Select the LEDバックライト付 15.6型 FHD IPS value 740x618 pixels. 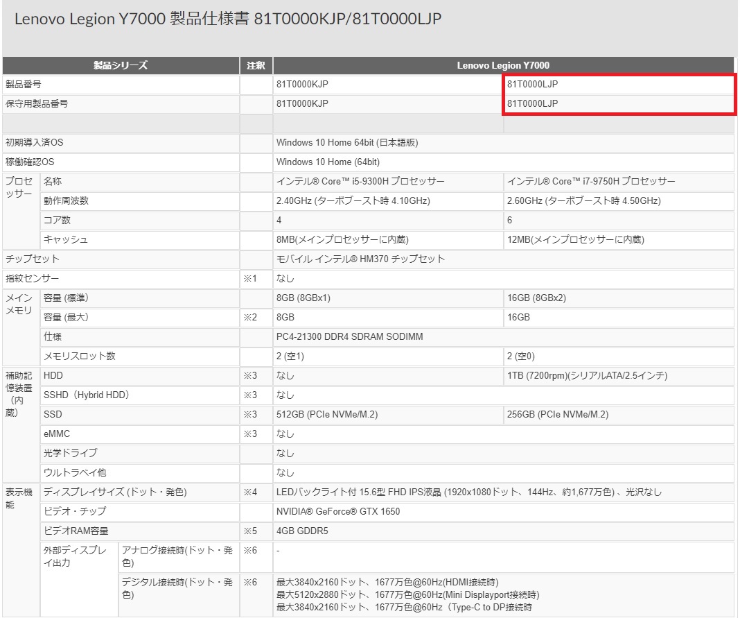469,492
